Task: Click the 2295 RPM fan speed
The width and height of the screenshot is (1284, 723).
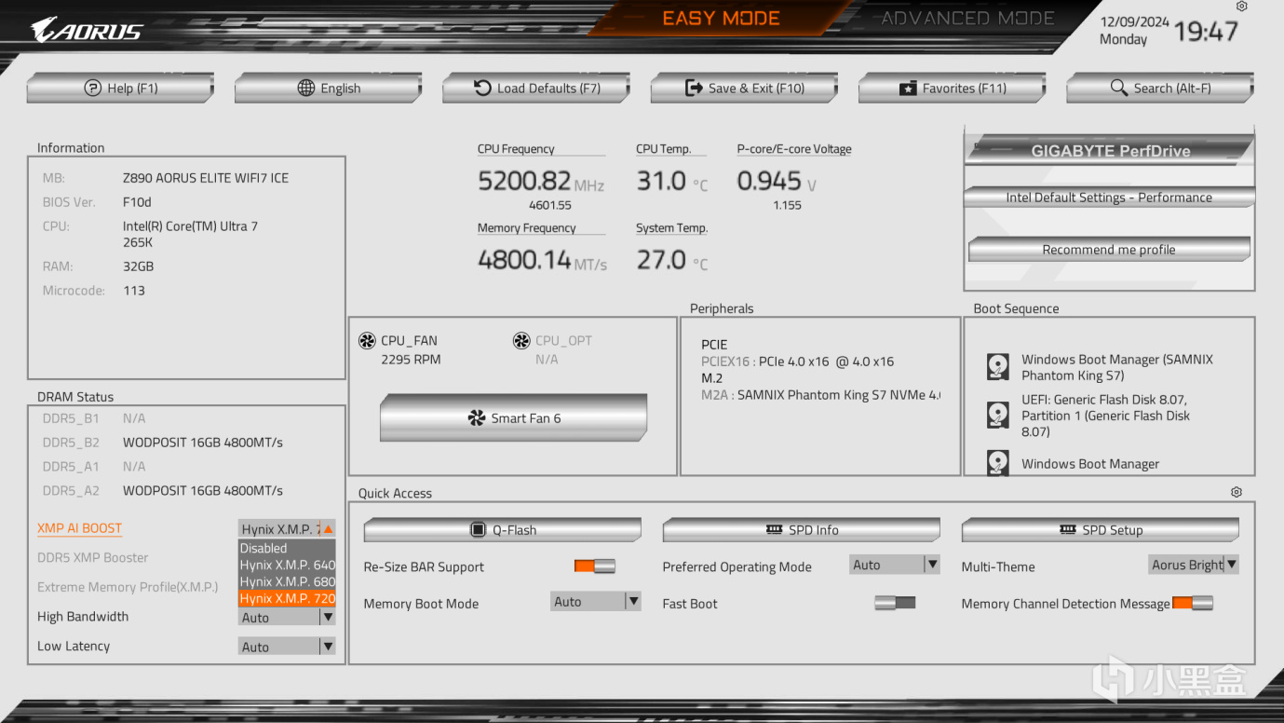Action: [x=411, y=360]
